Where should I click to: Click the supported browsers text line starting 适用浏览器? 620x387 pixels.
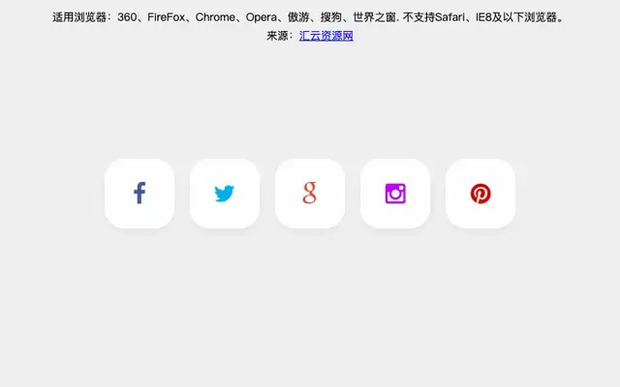[x=310, y=17]
